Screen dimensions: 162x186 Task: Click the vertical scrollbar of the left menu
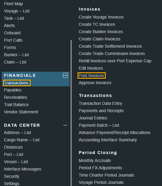pyautogui.click(x=71, y=113)
